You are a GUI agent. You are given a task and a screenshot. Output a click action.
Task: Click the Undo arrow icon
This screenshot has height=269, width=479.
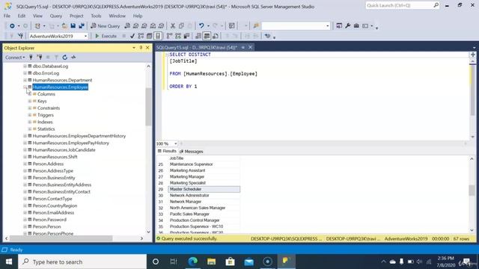pos(201,26)
